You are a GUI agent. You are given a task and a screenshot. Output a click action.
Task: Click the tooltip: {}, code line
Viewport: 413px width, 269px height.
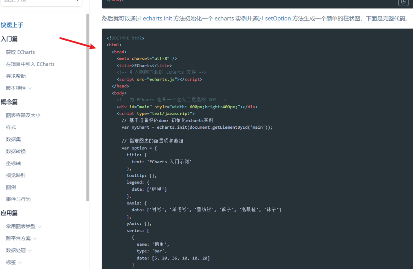(x=142, y=175)
